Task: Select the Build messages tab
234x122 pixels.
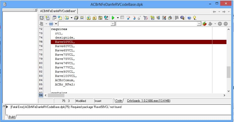Action: click(x=12, y=117)
